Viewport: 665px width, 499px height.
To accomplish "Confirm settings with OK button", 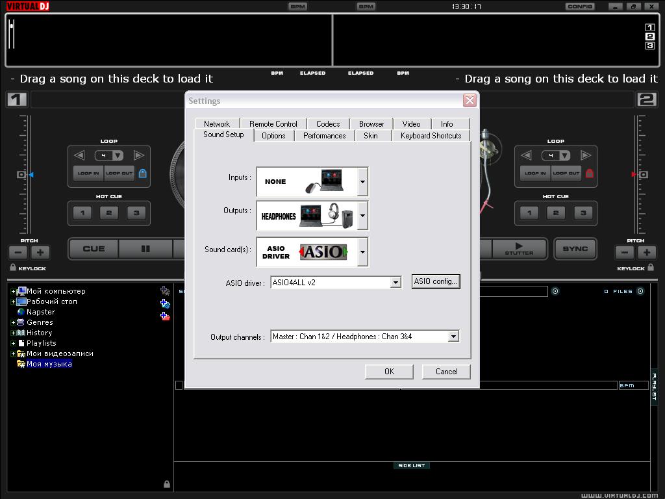I will (389, 371).
